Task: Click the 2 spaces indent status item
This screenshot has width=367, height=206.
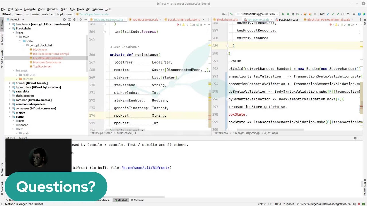Action: [x=288, y=204]
